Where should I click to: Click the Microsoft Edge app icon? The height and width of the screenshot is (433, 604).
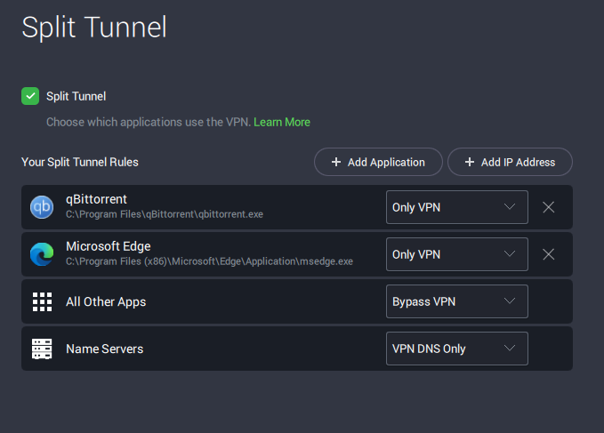42,254
